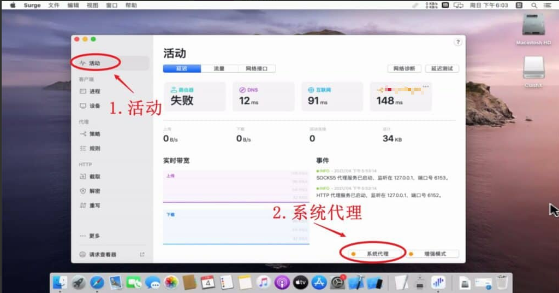Select 解密 (Decrypt) under HTTP
Screen dimensions: 559x293
click(x=94, y=191)
